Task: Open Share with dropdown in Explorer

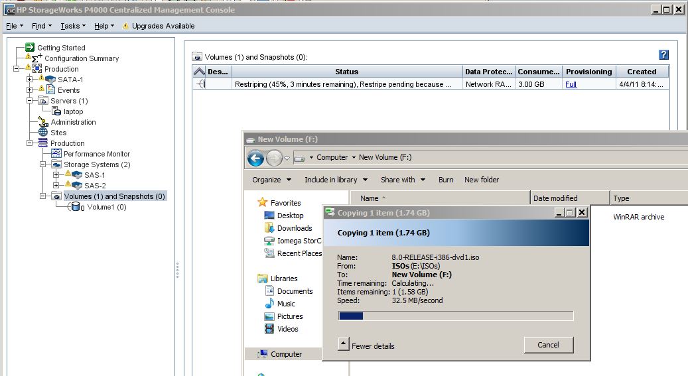Action: click(x=403, y=180)
